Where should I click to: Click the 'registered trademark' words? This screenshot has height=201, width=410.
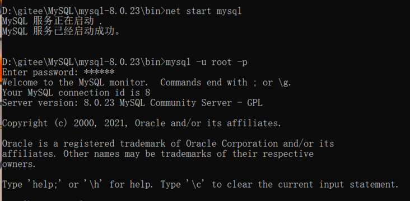114,143
